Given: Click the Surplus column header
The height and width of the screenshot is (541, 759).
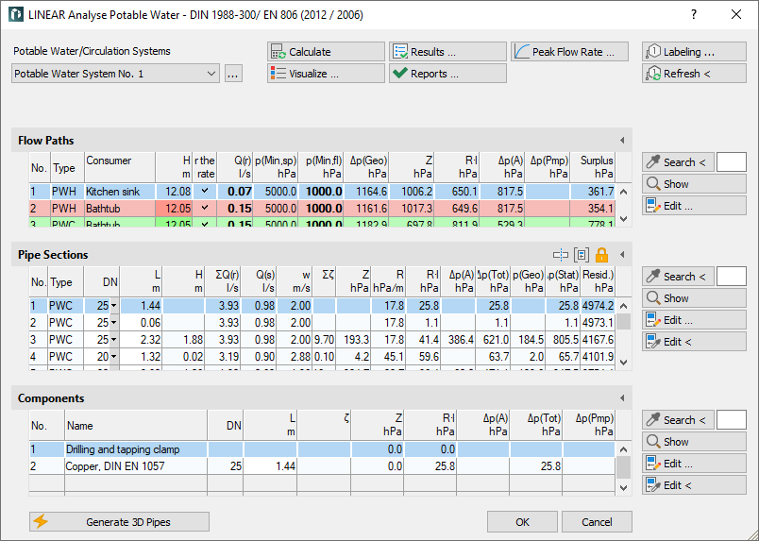Looking at the screenshot, I should 593,167.
